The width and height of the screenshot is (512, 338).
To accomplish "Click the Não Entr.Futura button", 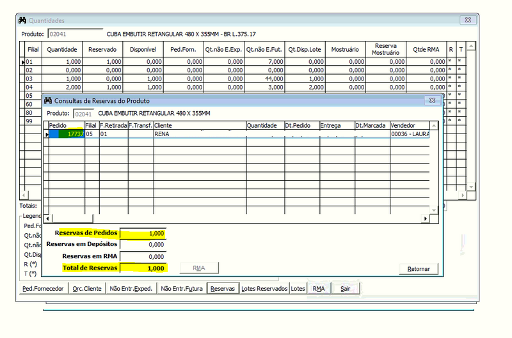I will [x=182, y=288].
